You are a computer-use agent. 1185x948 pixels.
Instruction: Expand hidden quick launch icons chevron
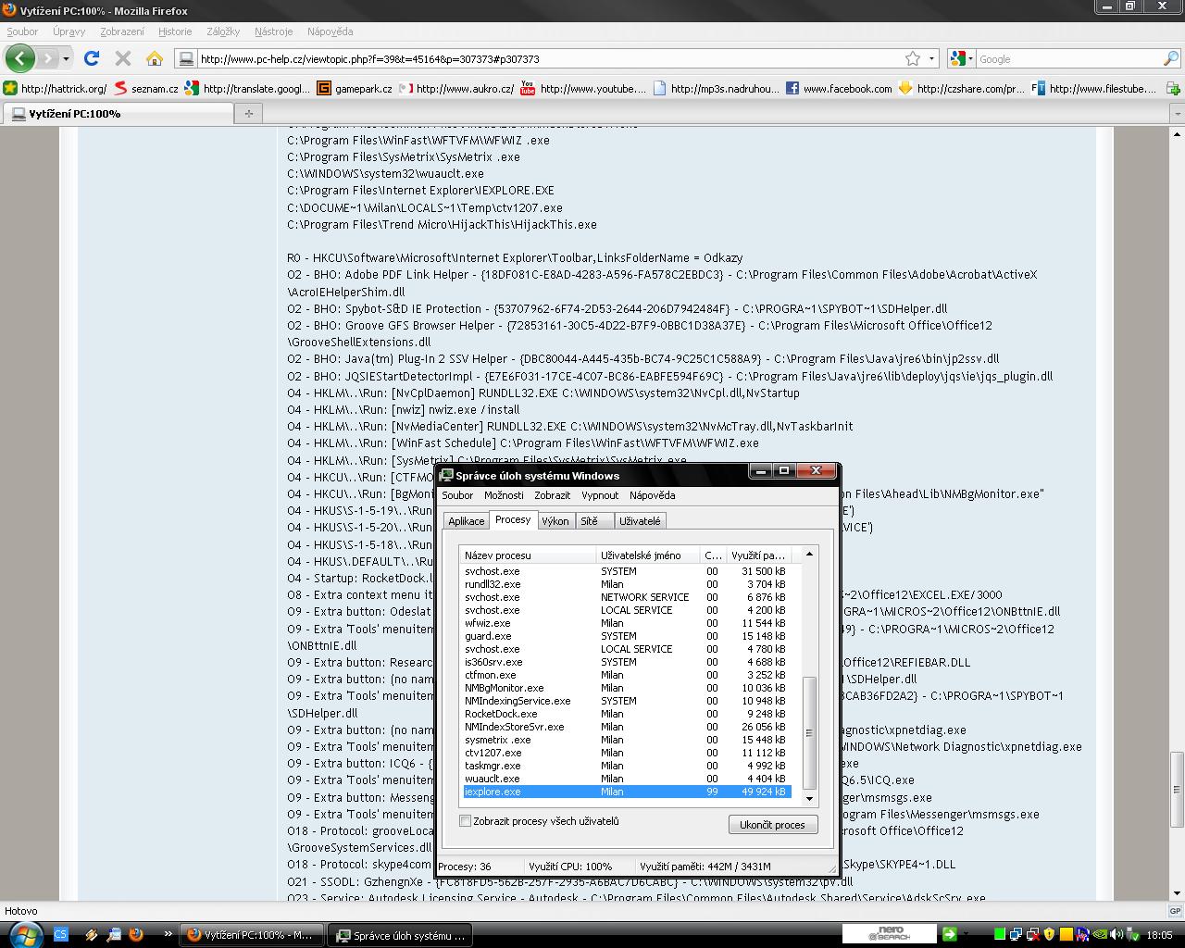coord(168,934)
